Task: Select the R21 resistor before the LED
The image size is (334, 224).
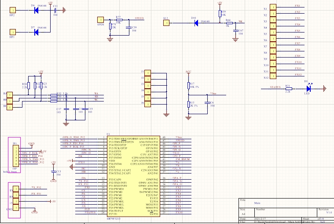Action: click(x=289, y=89)
